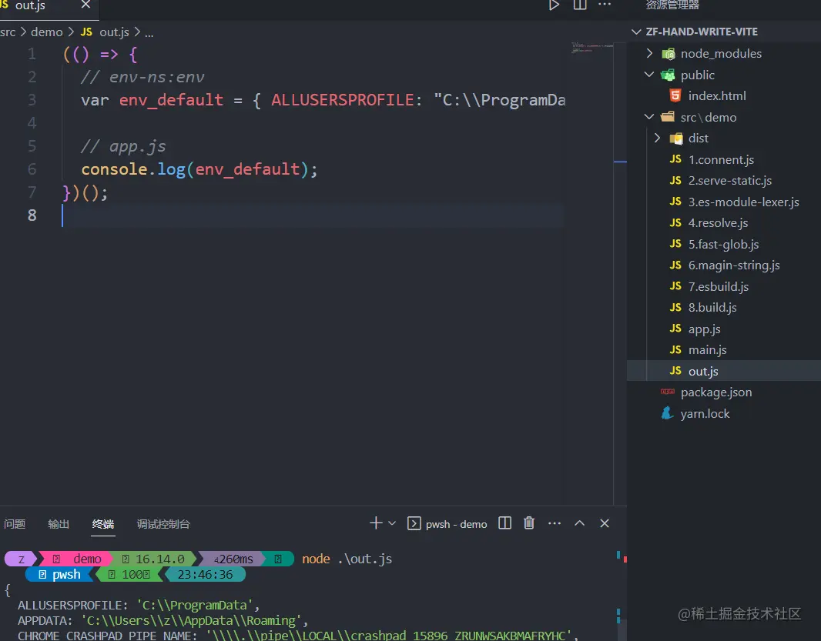Click JS icon beside main.js
This screenshot has width=821, height=641.
pos(675,349)
